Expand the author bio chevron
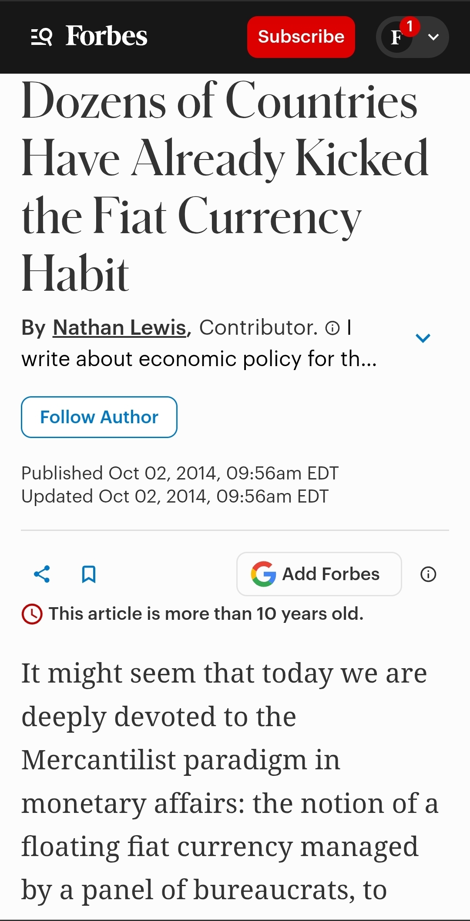 423,338
